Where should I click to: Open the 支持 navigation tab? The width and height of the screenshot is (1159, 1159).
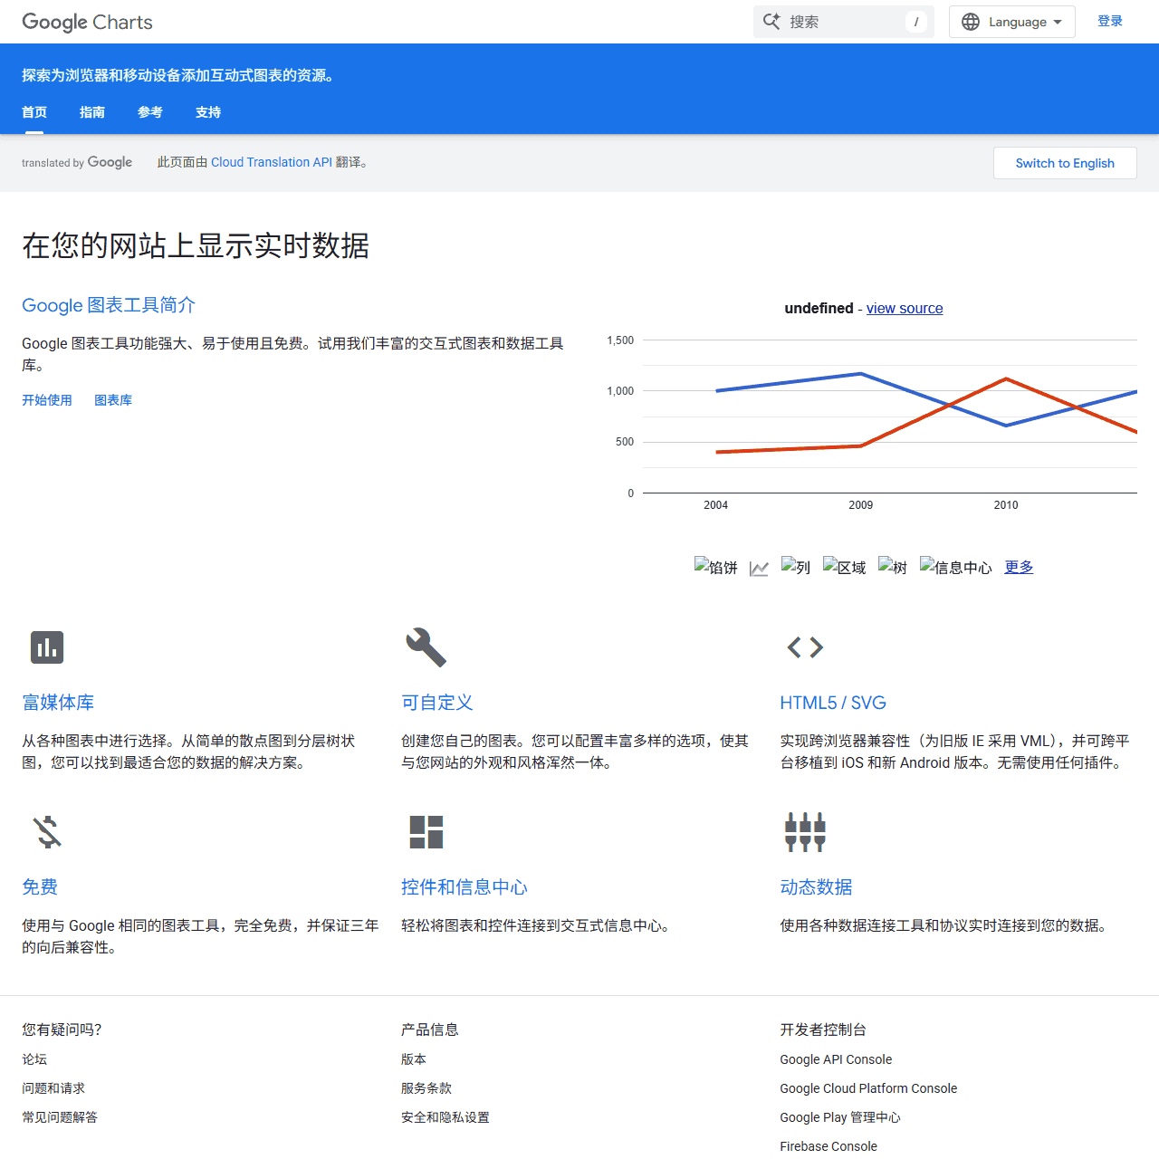[x=207, y=112]
